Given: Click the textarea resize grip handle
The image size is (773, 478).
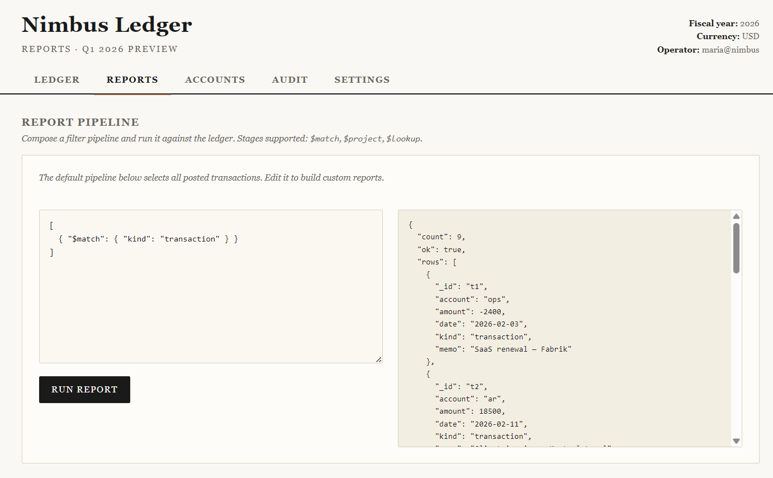Looking at the screenshot, I should pyautogui.click(x=379, y=359).
